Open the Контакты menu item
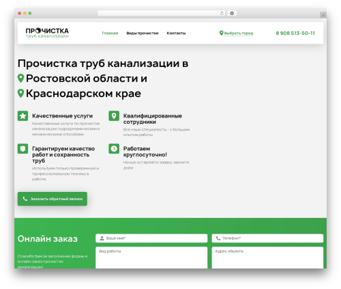 176,33
